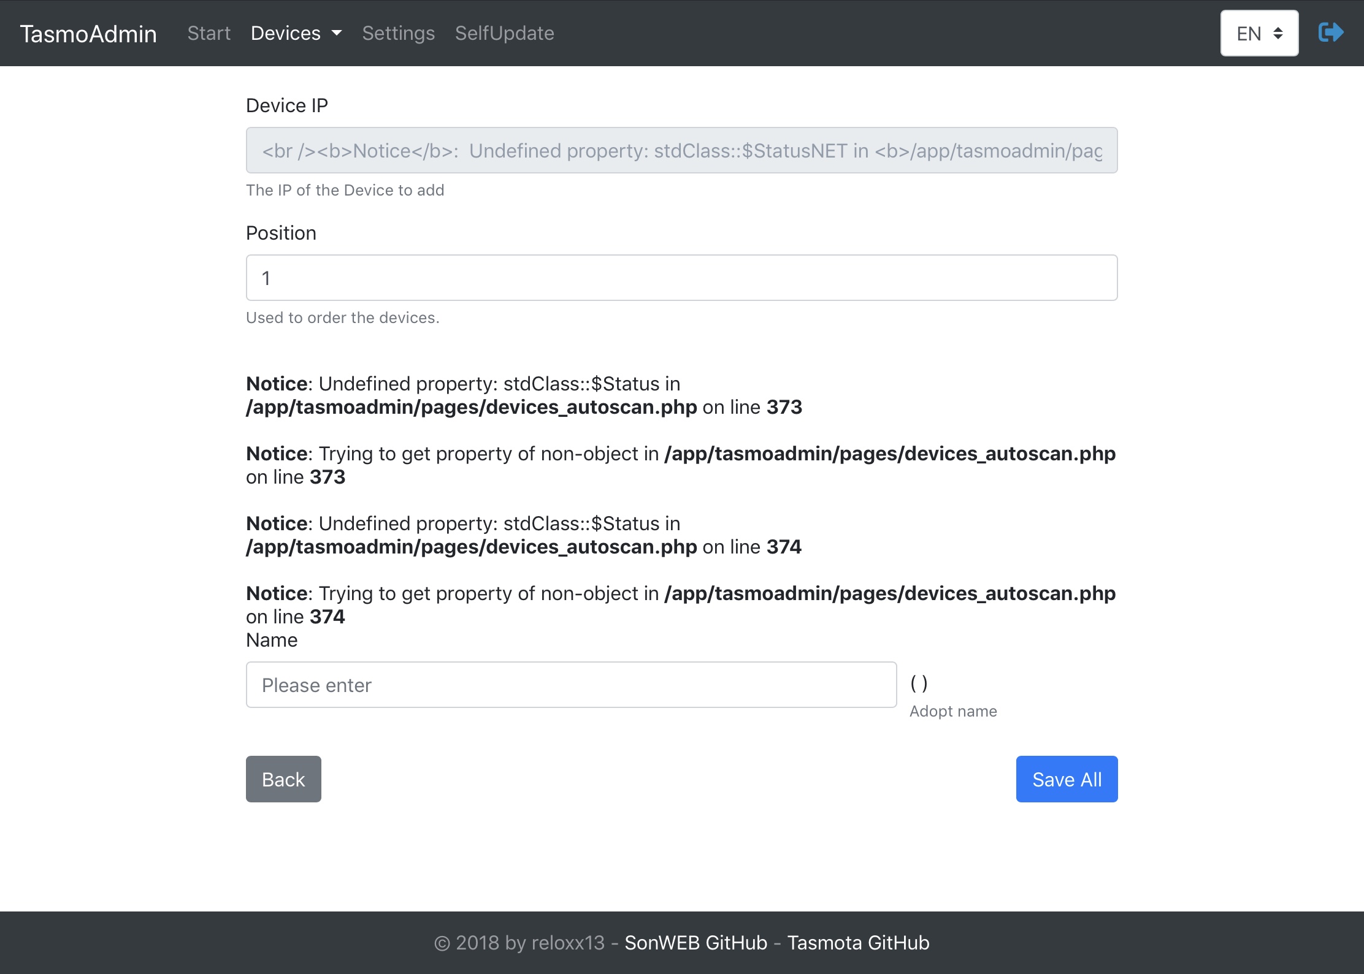
Task: Switch language using the EN control
Action: tap(1259, 33)
